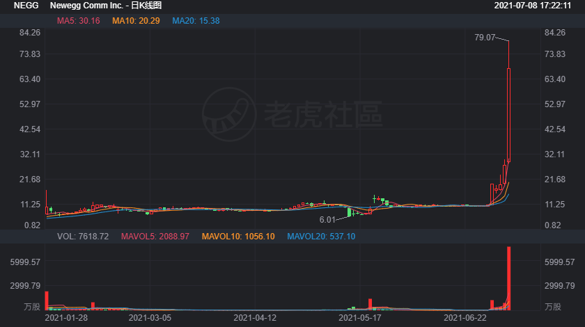This screenshot has height=327, width=585.
Task: Click the 2021-01-28 date axis label
Action: [66, 318]
